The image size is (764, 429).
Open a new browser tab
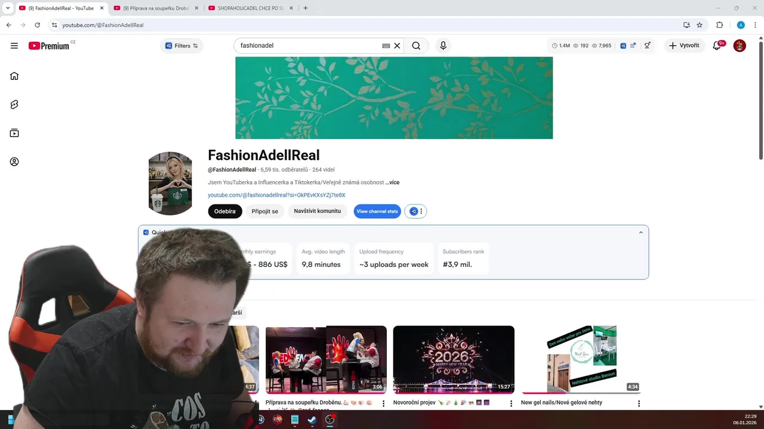pyautogui.click(x=306, y=8)
